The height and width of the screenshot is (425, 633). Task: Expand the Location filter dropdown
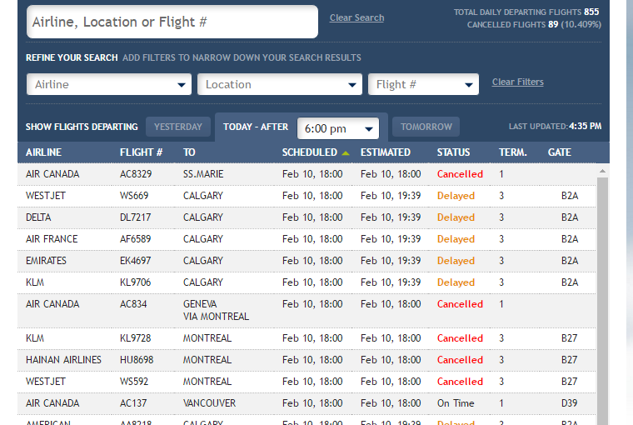(280, 84)
